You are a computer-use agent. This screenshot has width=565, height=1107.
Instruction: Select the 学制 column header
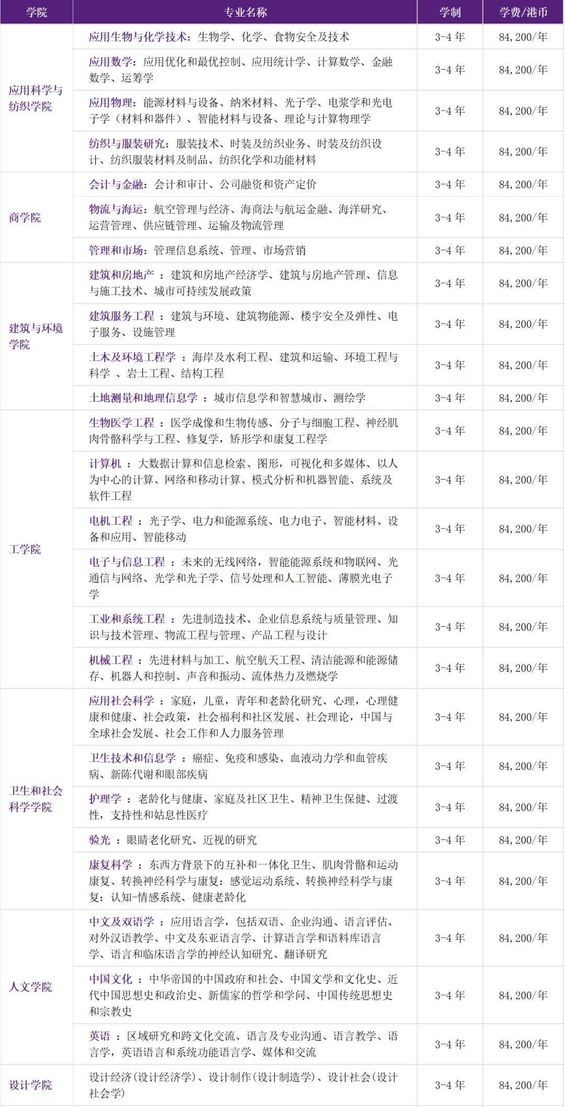tap(449, 12)
